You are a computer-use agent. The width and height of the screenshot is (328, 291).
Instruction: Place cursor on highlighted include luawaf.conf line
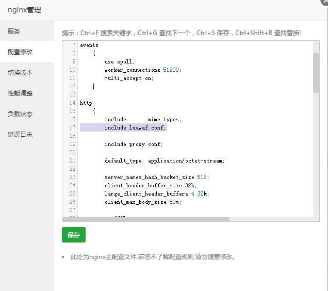click(x=135, y=128)
